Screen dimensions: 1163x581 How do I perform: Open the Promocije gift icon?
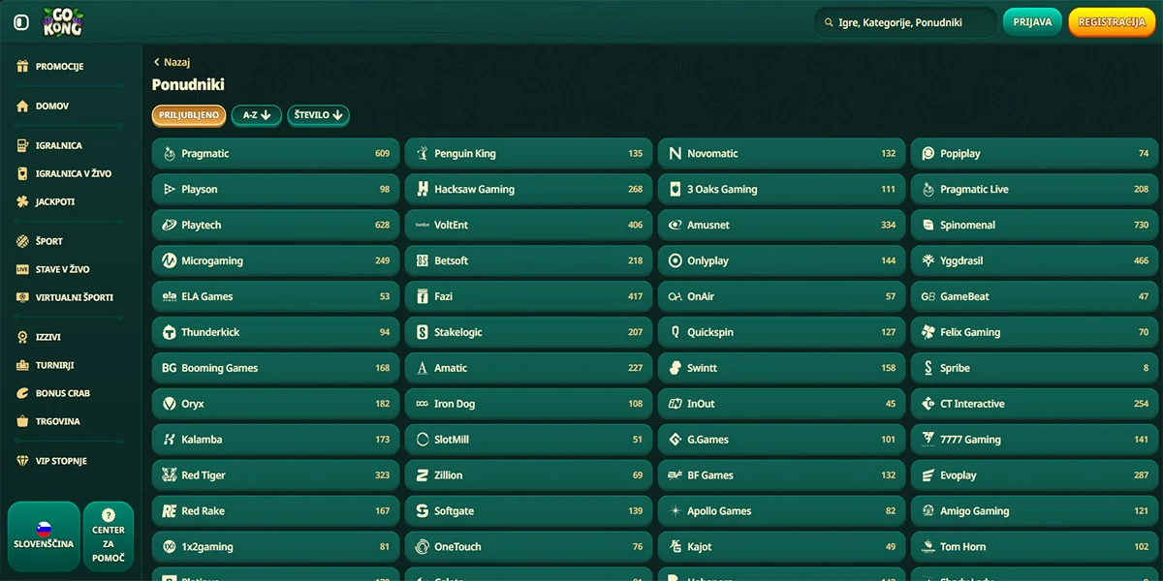pos(22,67)
